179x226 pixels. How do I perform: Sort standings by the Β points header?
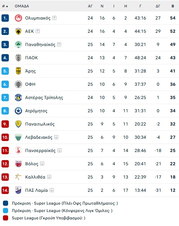[x=173, y=6]
